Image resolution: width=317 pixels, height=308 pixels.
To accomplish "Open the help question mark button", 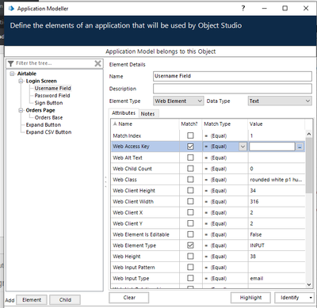I will (243, 9).
